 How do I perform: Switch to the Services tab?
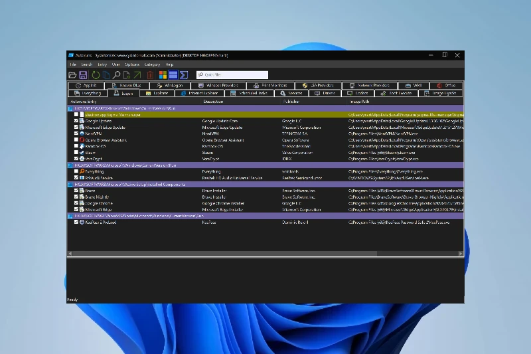(x=292, y=94)
